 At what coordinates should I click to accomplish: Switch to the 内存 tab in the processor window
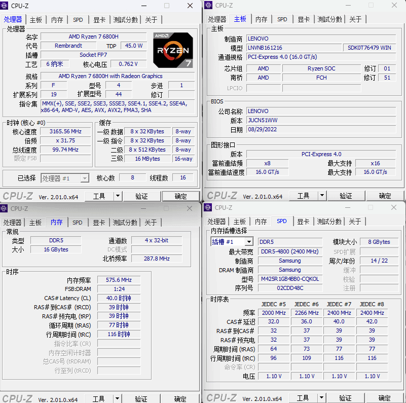(x=57, y=20)
